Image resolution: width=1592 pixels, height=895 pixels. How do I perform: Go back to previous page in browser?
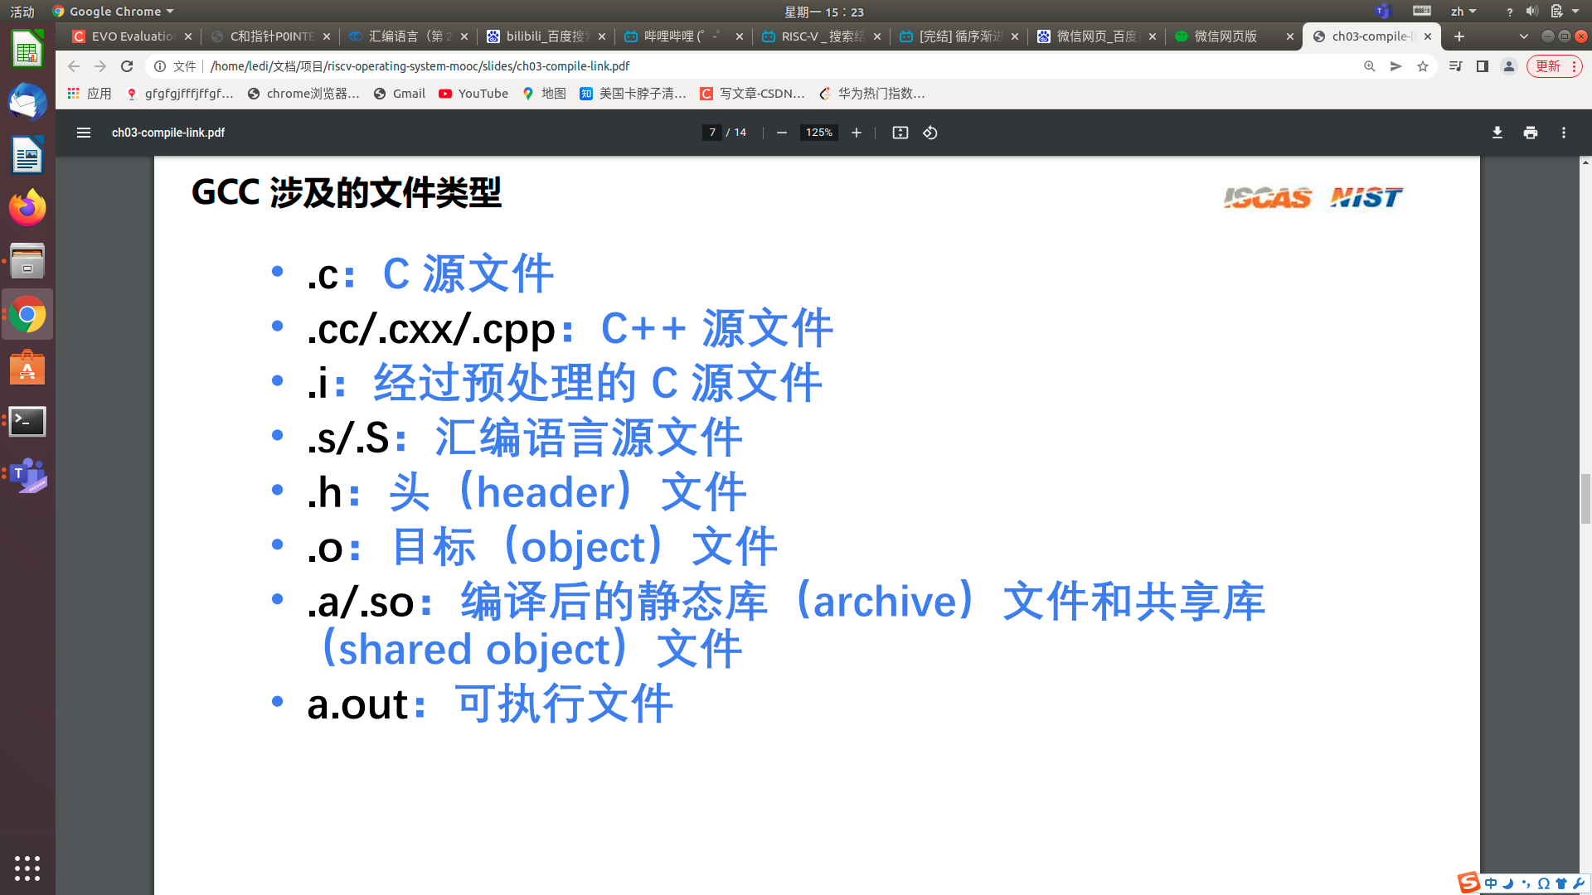(x=74, y=66)
